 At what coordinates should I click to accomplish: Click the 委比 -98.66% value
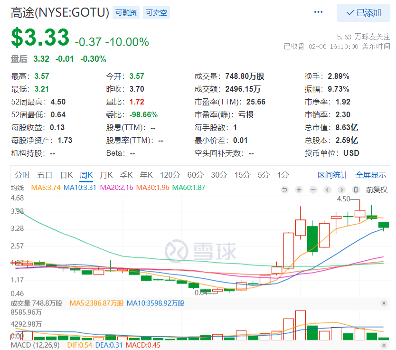point(143,114)
